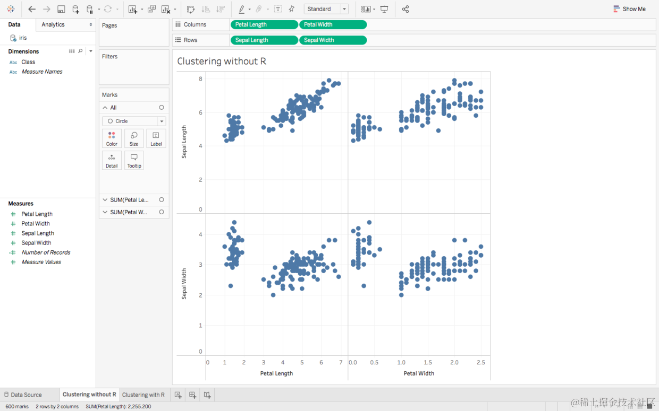Expand the SUM(Petal Le... marks card
Viewport: 659px width, 411px height.
coord(105,200)
